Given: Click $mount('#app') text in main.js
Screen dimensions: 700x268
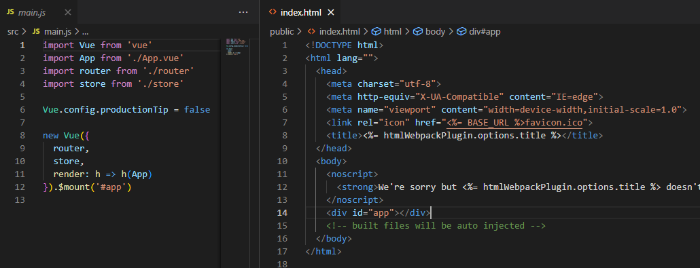Looking at the screenshot, I should click(x=95, y=187).
